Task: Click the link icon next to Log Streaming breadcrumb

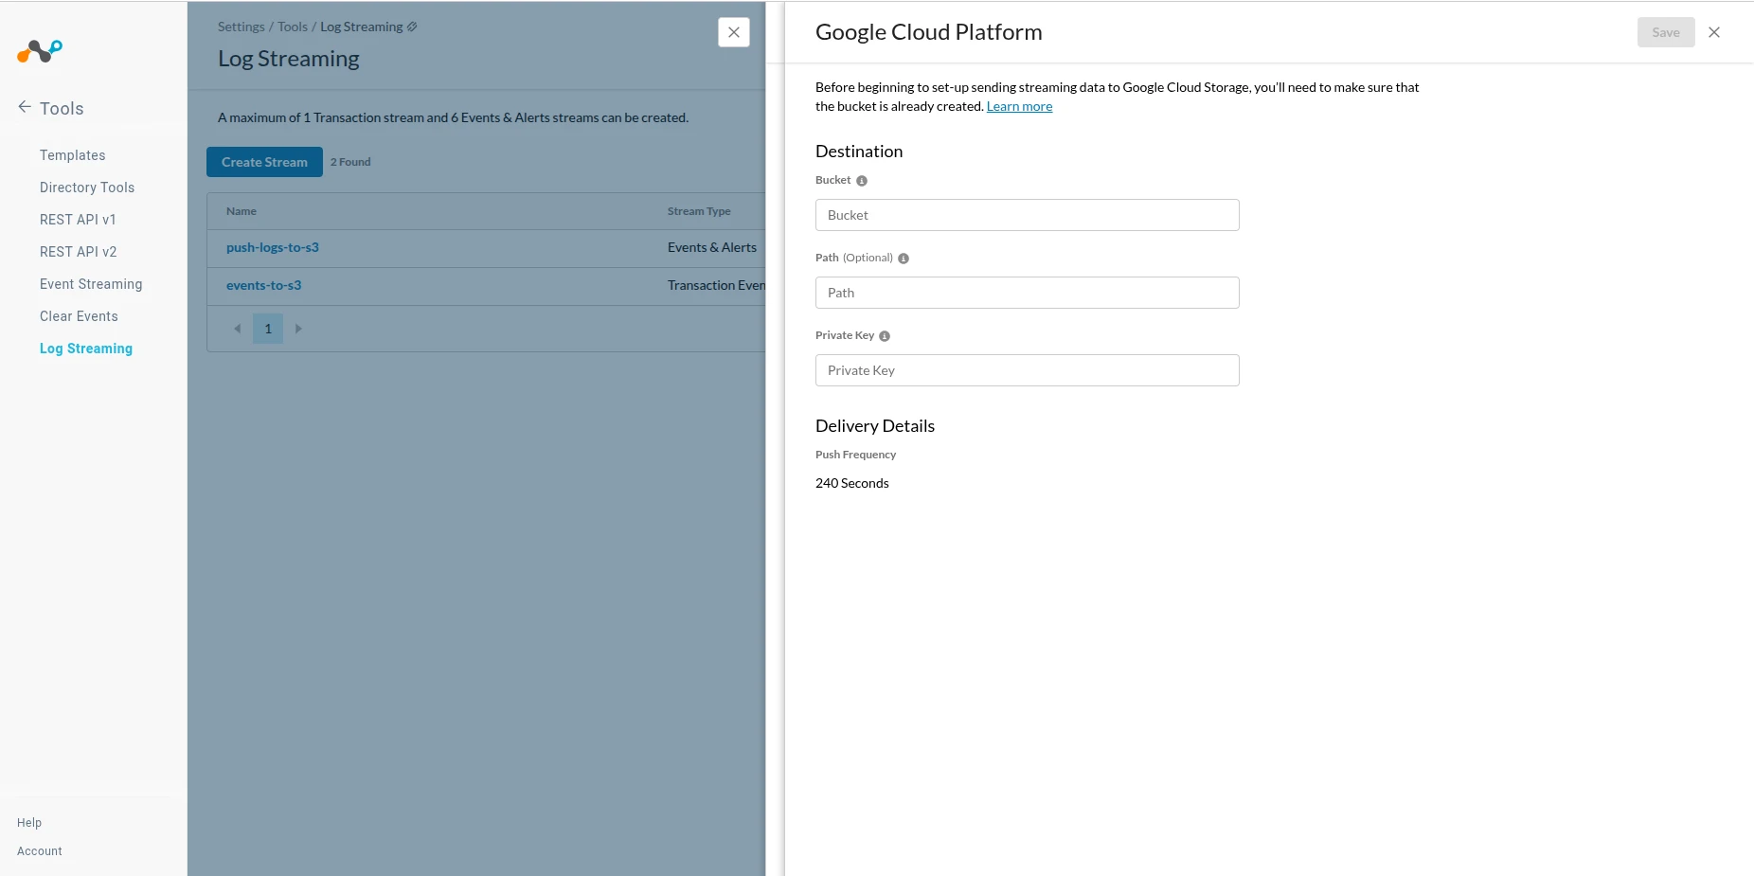Action: tap(412, 27)
